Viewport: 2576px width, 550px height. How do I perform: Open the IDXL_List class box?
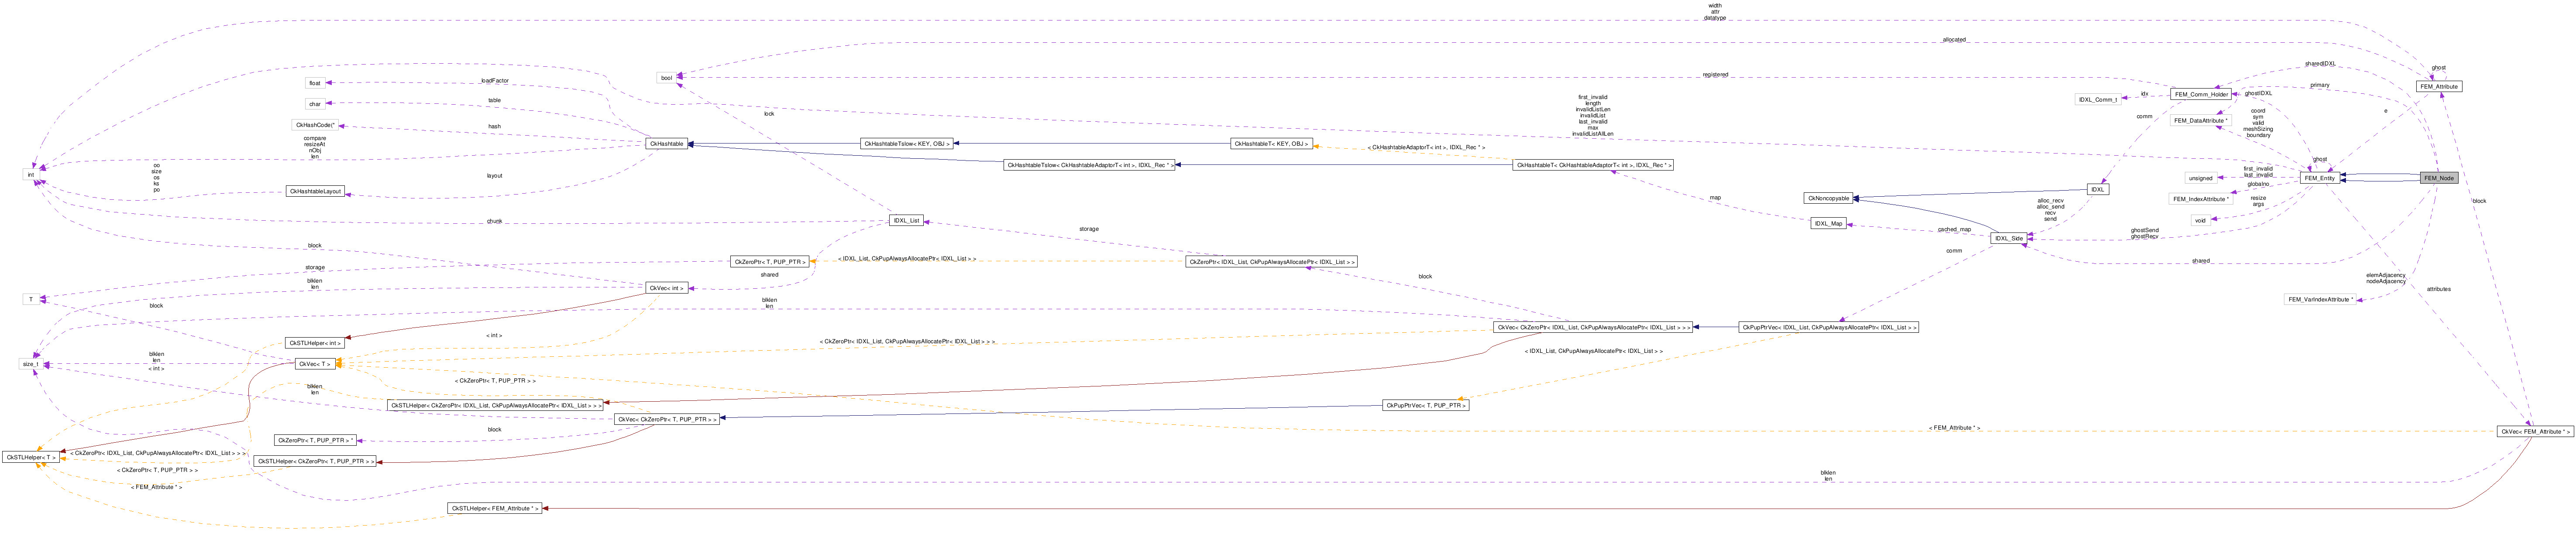(905, 220)
